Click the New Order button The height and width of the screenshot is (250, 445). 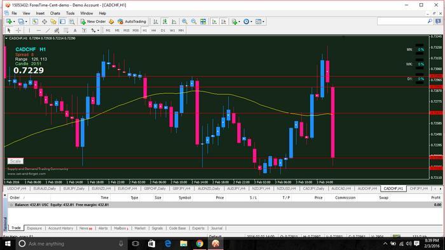pos(93,22)
